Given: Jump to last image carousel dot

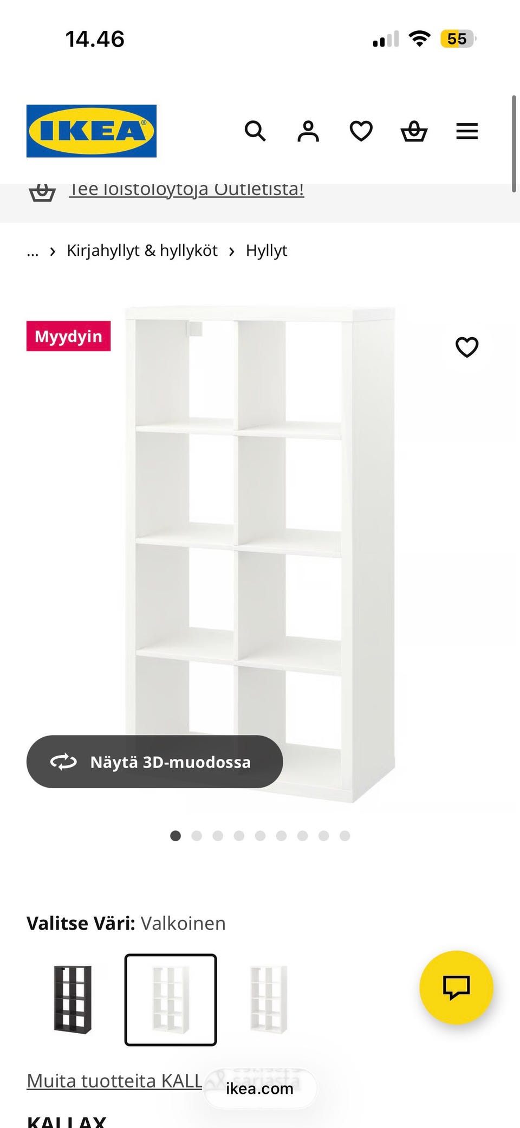Looking at the screenshot, I should pos(344,836).
